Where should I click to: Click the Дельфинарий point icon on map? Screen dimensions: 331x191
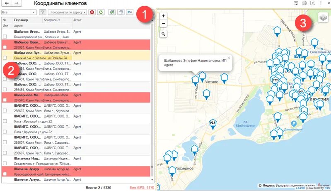pos(293,124)
